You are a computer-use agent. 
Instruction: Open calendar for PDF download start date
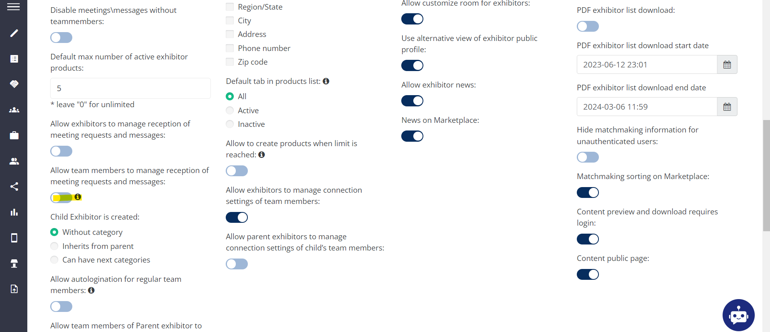(727, 65)
